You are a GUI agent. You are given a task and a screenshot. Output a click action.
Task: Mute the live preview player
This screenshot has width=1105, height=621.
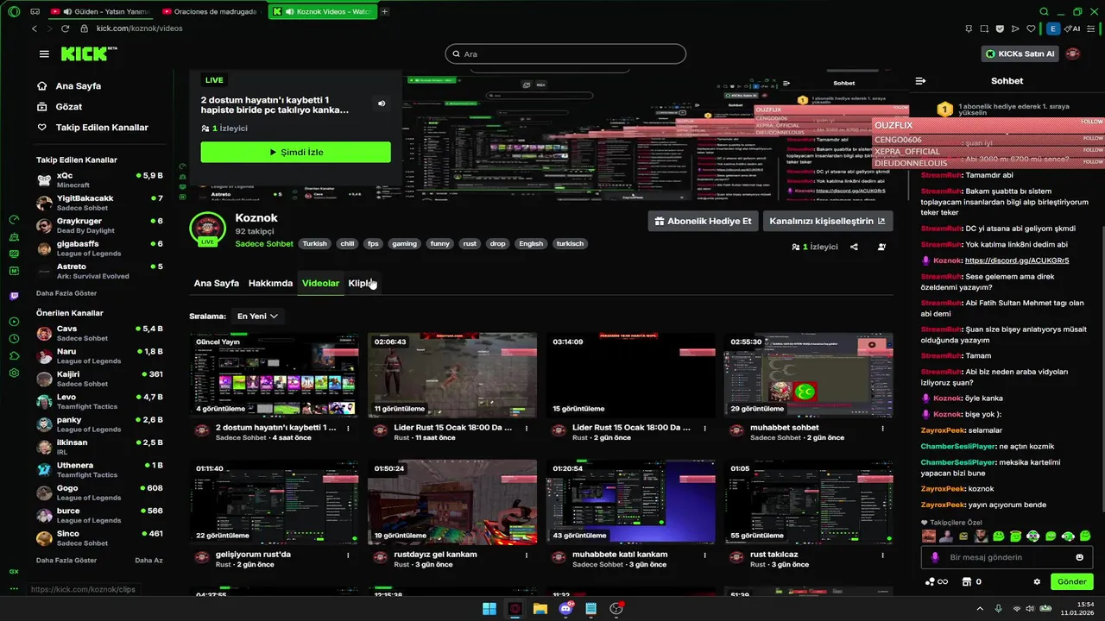pyautogui.click(x=382, y=103)
